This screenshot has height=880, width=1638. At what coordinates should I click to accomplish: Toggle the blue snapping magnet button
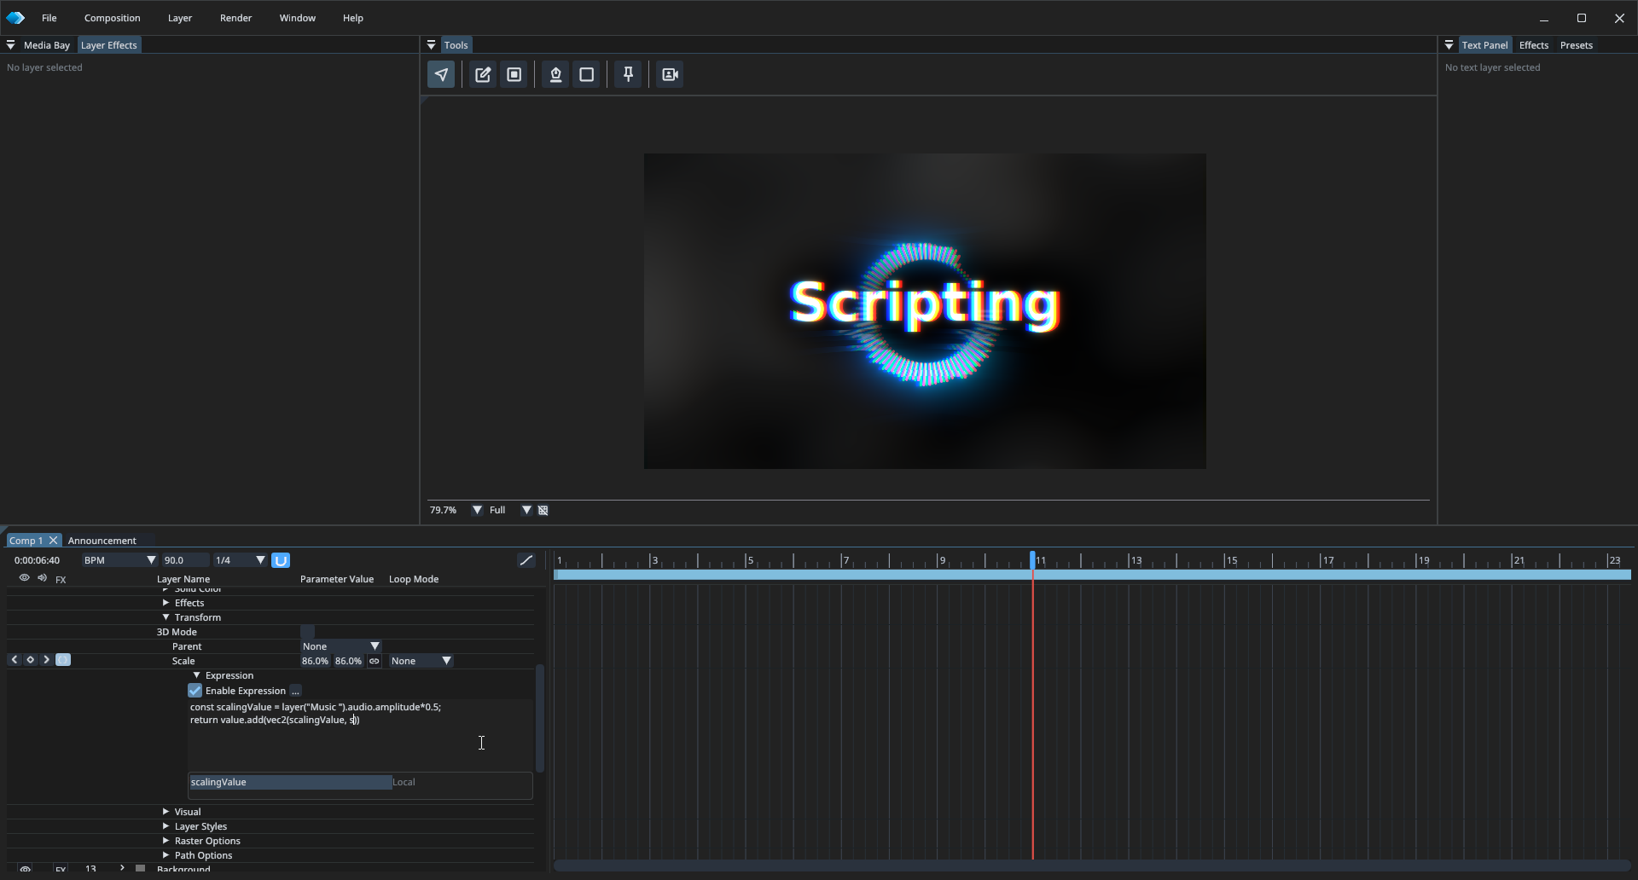tap(281, 560)
